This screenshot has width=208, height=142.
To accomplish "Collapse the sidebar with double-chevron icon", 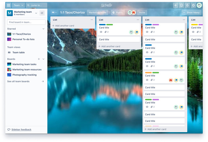I will click(x=42, y=13).
